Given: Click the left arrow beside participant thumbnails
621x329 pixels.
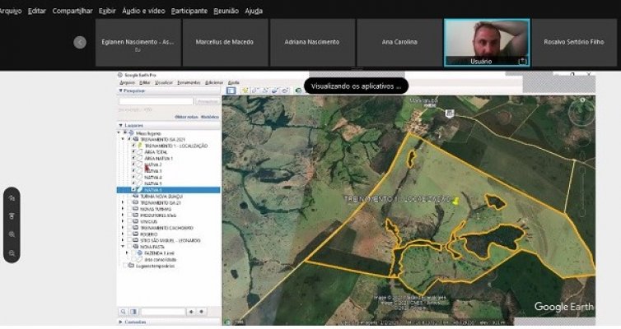Looking at the screenshot, I should (80, 42).
